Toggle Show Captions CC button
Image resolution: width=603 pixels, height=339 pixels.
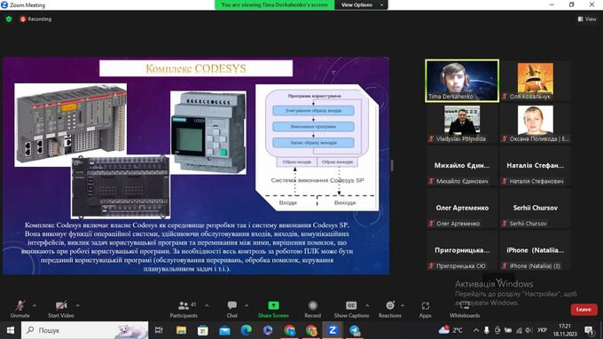click(351, 305)
